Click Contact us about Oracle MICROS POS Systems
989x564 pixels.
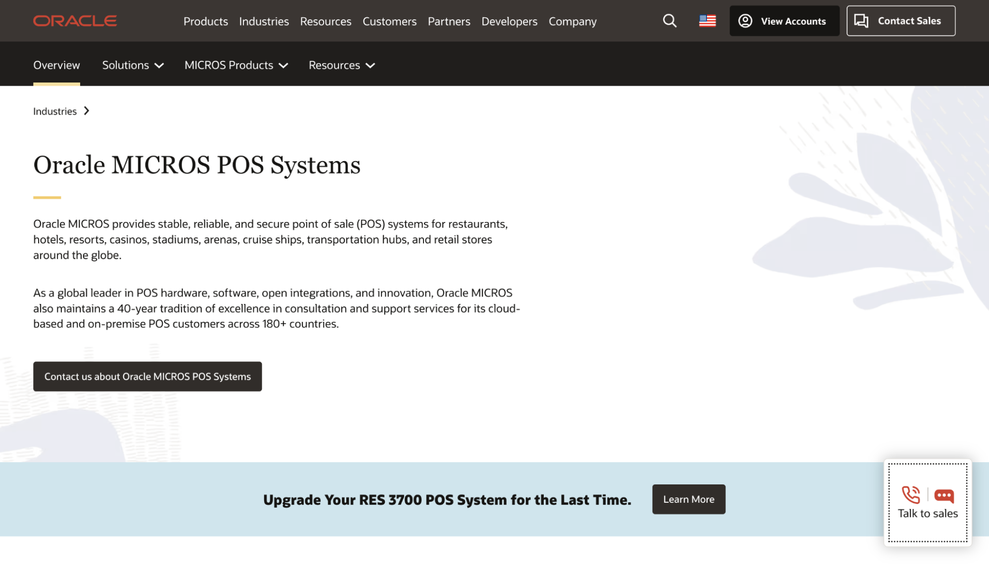[x=147, y=376]
